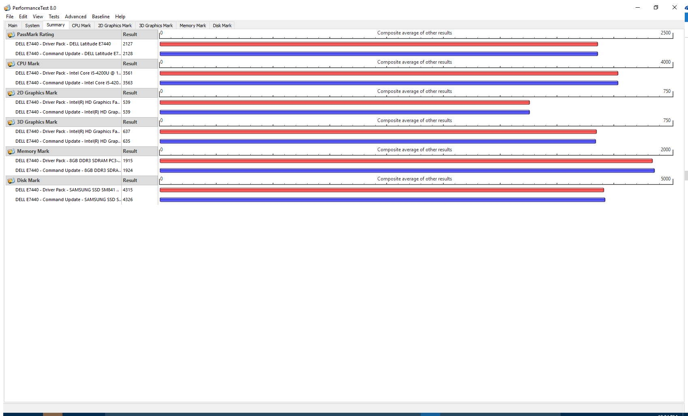Click the red Disk Mark bar for 4315
The image size is (688, 416).
point(382,190)
